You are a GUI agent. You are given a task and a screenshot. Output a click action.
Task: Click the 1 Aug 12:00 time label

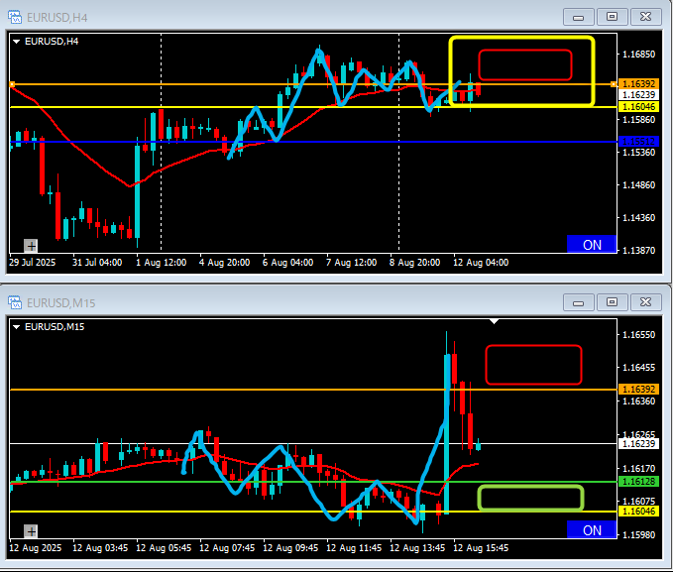(161, 263)
